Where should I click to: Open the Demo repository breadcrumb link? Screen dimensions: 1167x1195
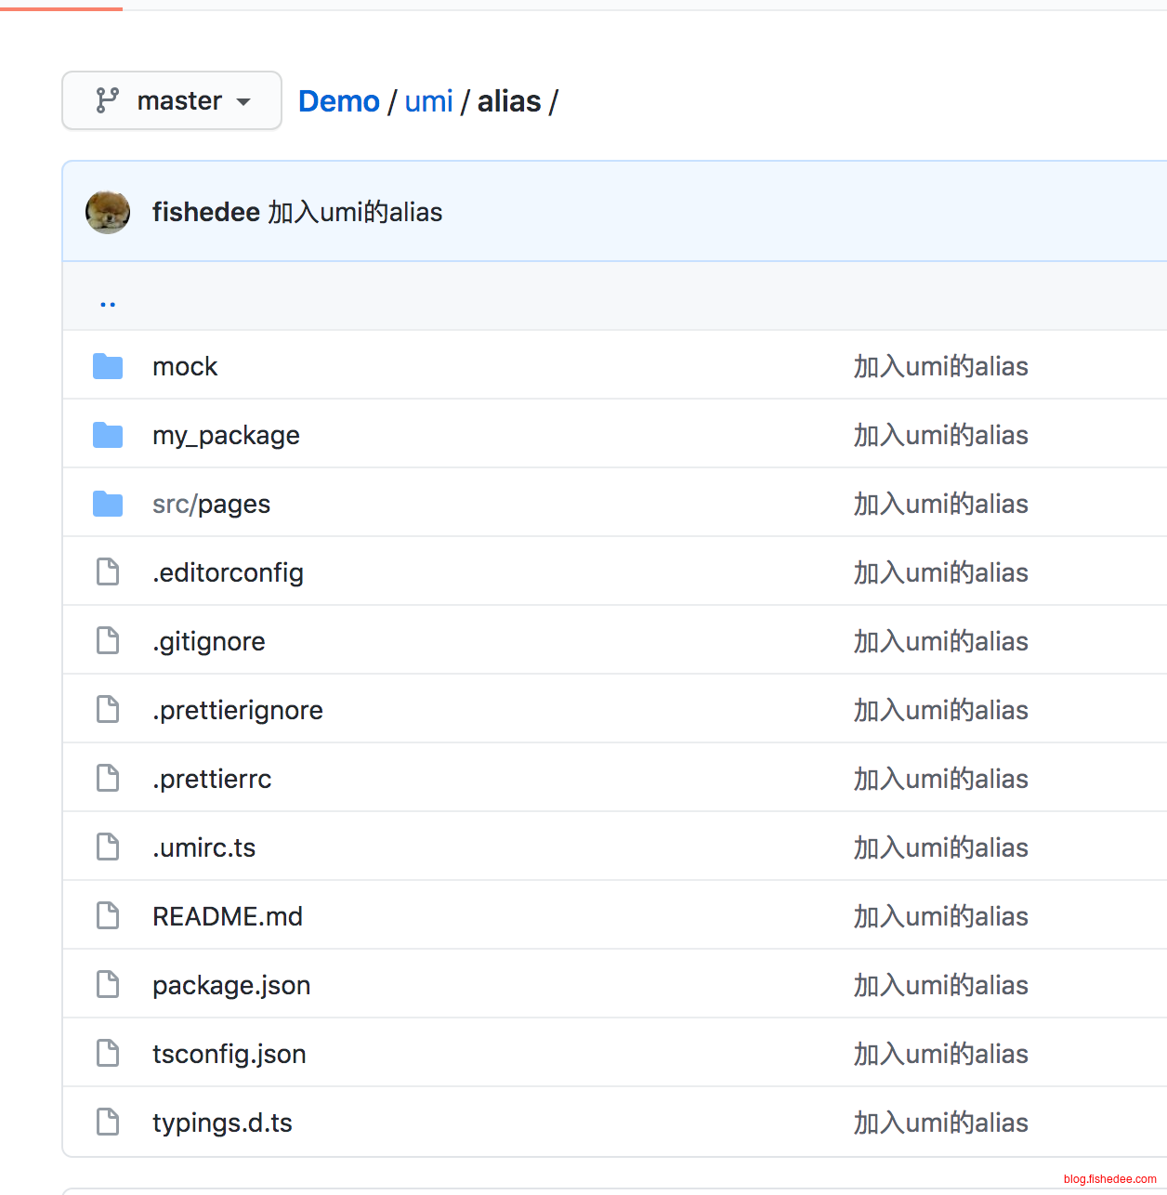(x=338, y=101)
